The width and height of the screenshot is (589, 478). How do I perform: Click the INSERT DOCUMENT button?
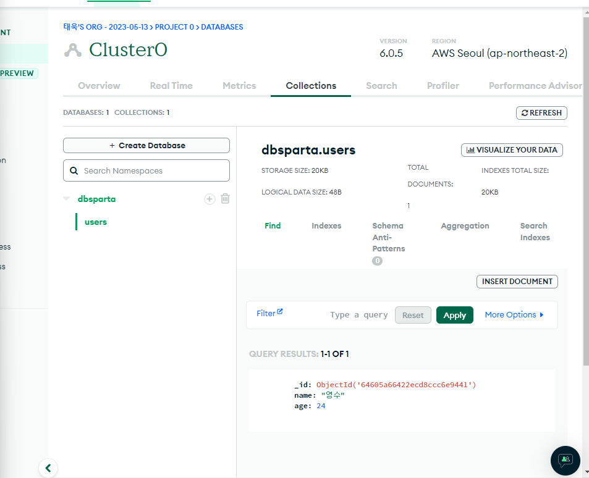517,282
